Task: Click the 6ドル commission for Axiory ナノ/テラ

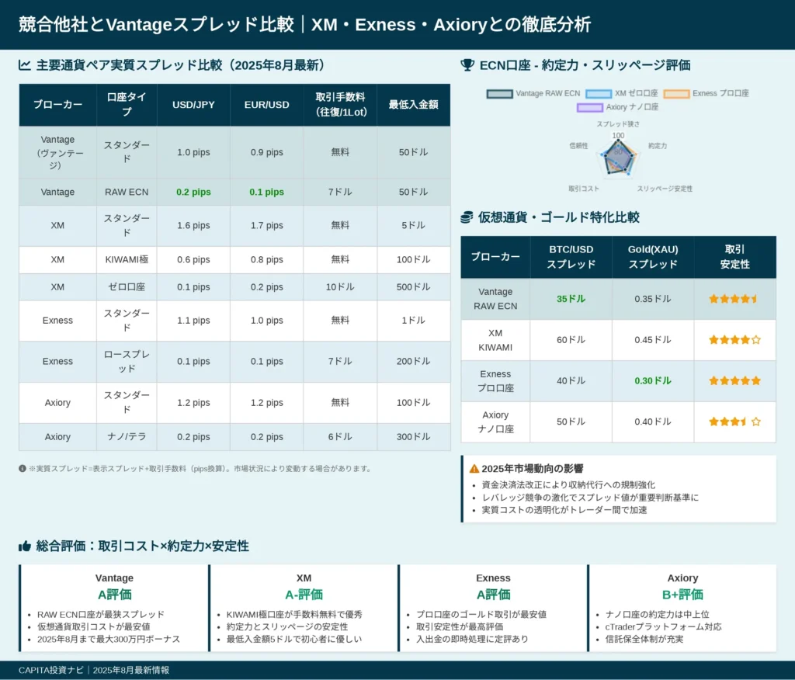Action: tap(340, 436)
